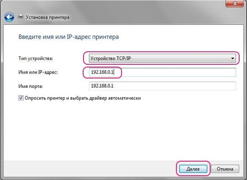Click the heading 'Введите имя или IP-адрес принтера'

tap(69, 37)
